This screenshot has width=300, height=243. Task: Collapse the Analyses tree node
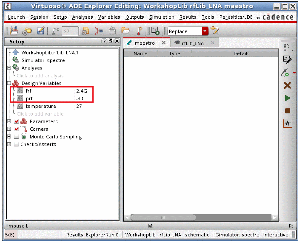(9, 68)
